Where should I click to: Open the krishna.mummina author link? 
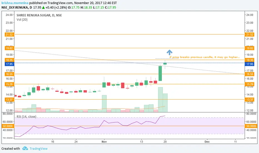click(x=15, y=3)
